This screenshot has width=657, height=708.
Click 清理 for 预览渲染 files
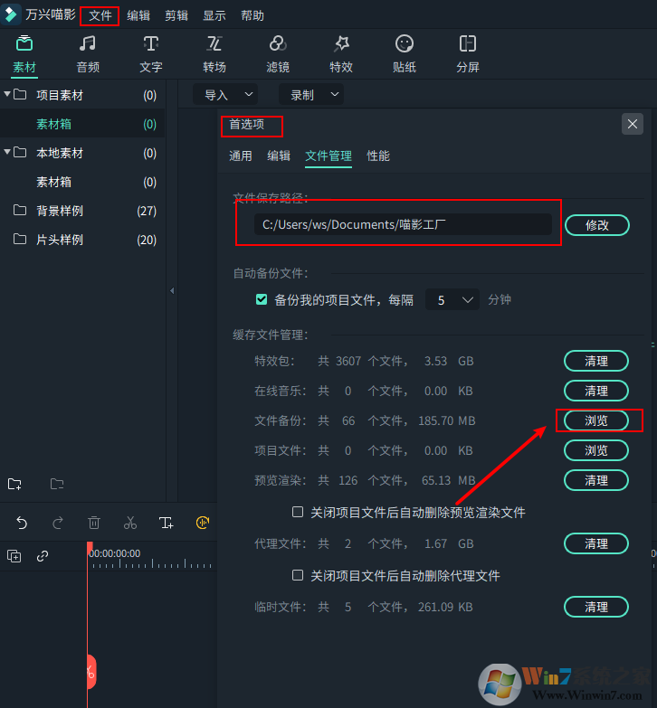point(596,480)
